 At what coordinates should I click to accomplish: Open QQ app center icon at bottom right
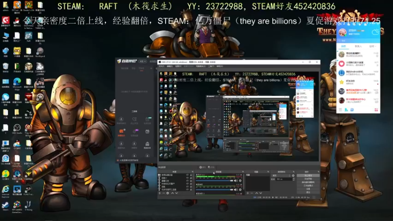coord(376,110)
